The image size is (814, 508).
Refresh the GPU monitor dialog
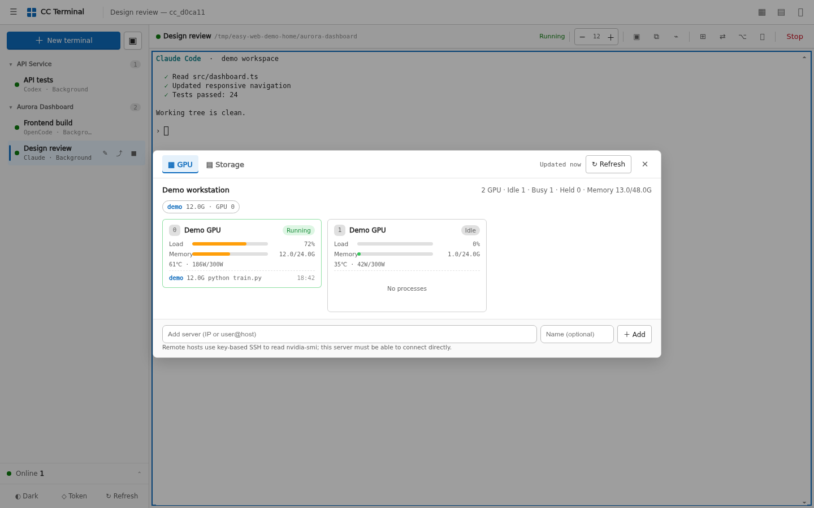[608, 164]
